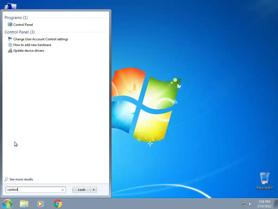Click the Computer desktop icon behind Start menu
Image resolution: width=278 pixels, height=209 pixels.
[x=11, y=6]
